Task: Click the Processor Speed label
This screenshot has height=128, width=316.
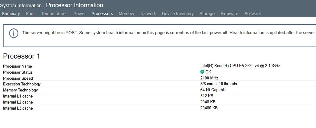Action: click(18, 78)
